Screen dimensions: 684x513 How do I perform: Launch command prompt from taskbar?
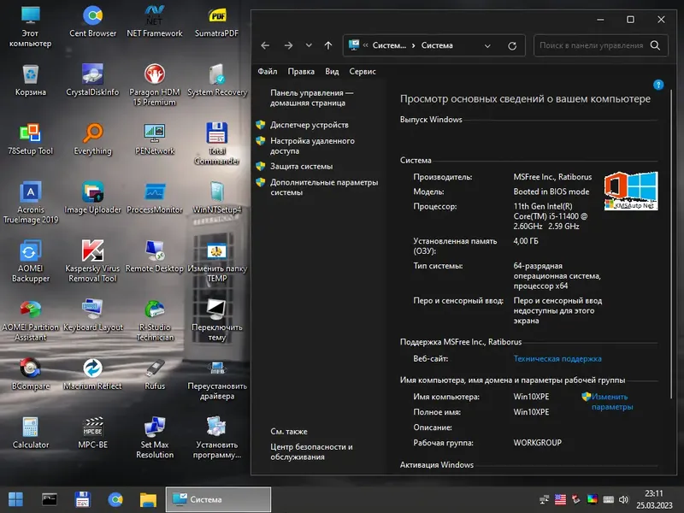[49, 499]
